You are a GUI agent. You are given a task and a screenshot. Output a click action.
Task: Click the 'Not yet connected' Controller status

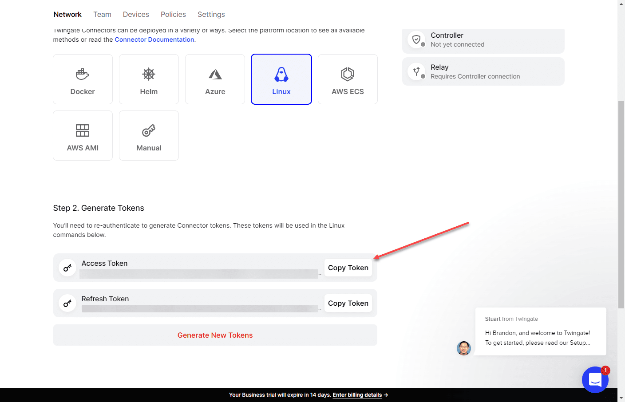tap(458, 44)
